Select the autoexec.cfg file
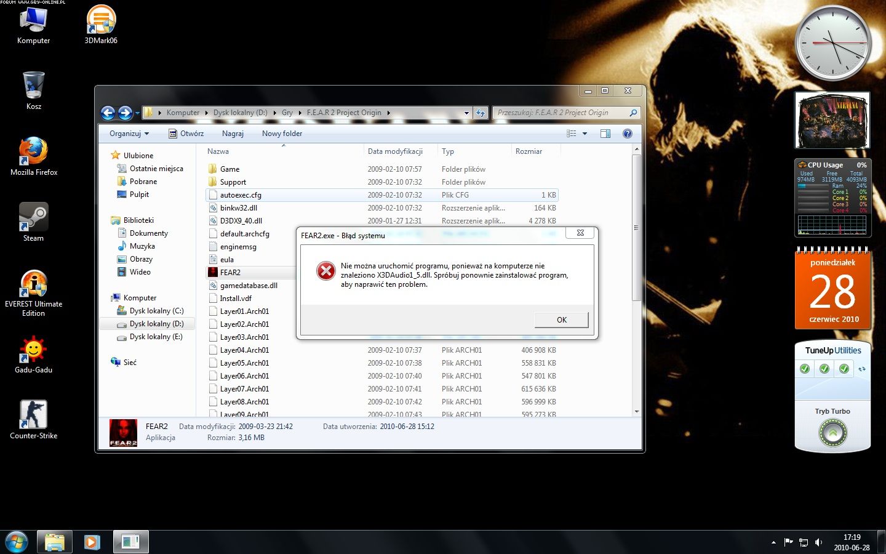886x554 pixels. pyautogui.click(x=381, y=195)
